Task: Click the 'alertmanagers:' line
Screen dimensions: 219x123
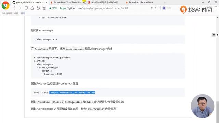Action: [46, 64]
